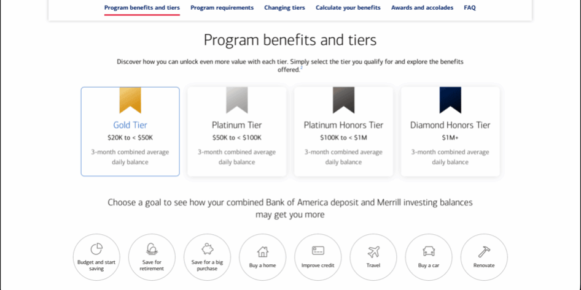Go to the Program requirements tab
Viewport: 581px width, 290px height.
click(x=222, y=8)
